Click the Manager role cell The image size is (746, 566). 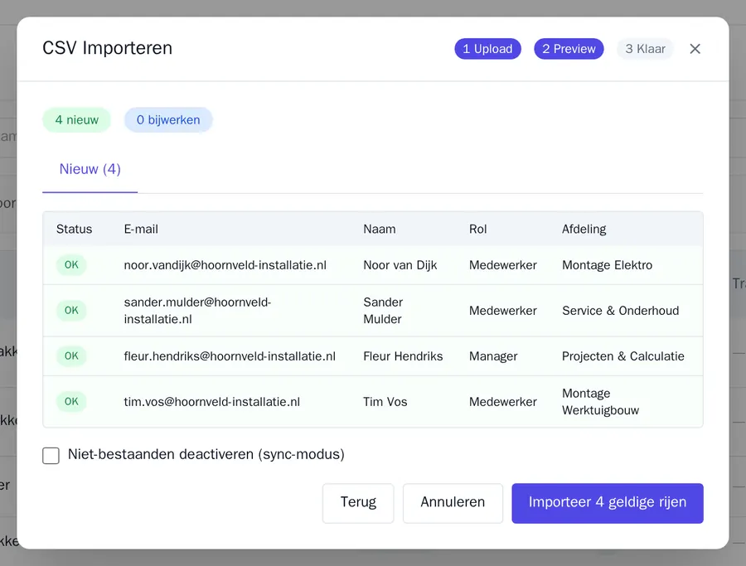tap(493, 356)
